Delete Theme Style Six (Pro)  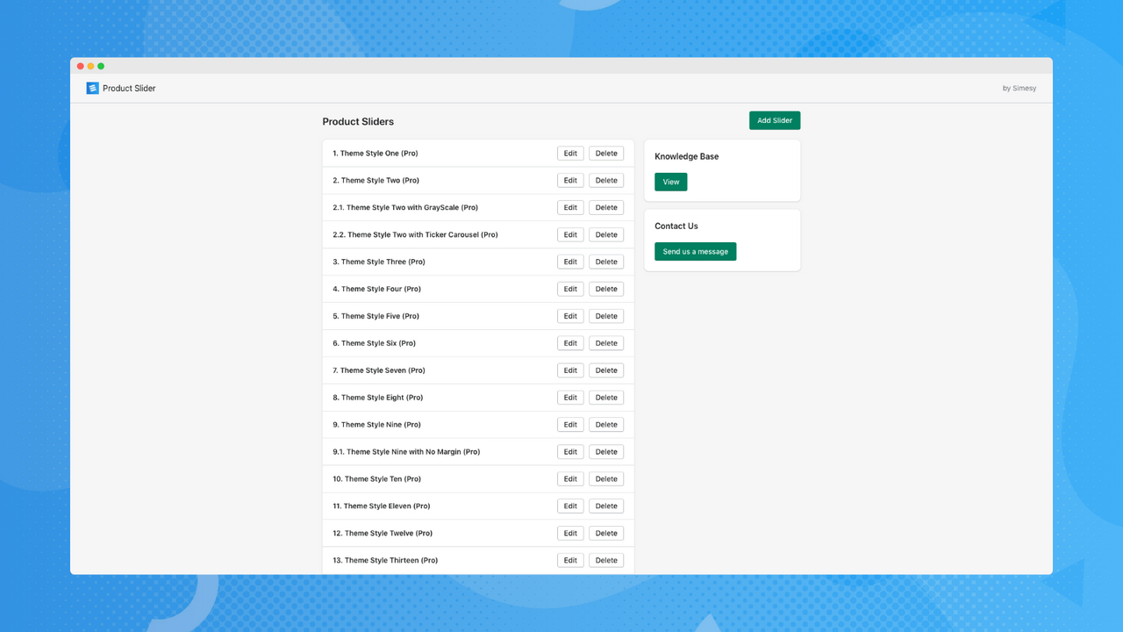[605, 342]
